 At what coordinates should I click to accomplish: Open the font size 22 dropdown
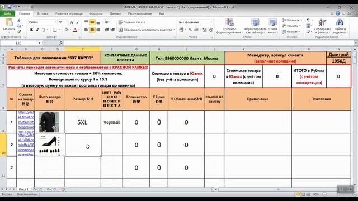(67, 22)
